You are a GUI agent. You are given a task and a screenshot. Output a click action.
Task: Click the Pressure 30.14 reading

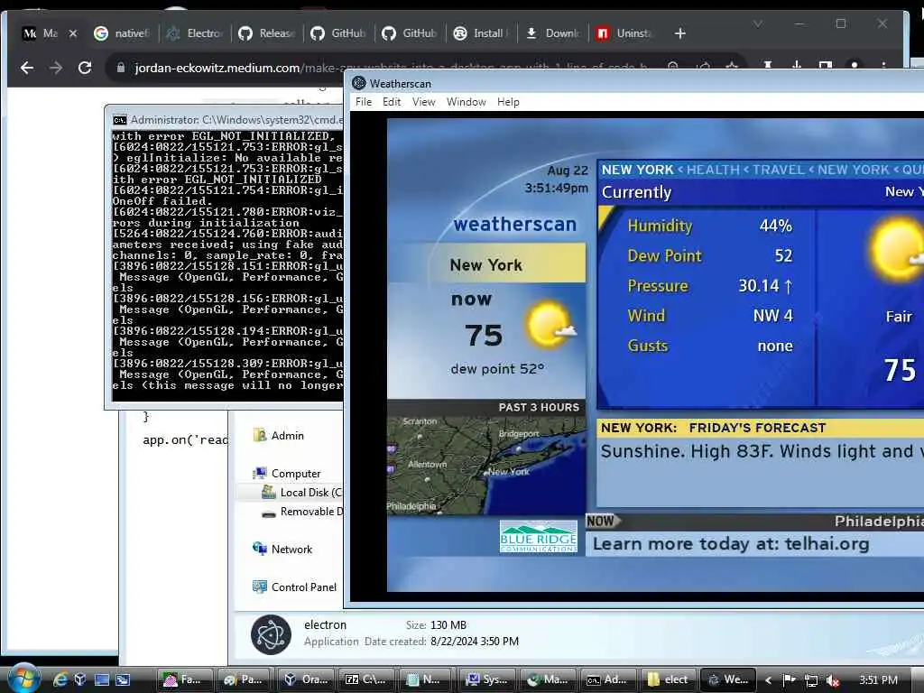point(709,286)
